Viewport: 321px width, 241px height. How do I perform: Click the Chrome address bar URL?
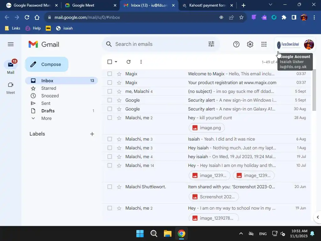87,18
